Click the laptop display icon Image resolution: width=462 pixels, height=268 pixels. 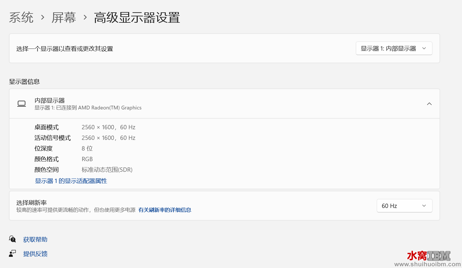point(22,104)
